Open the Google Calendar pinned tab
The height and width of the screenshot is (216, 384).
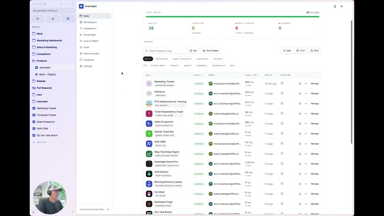(68, 19)
